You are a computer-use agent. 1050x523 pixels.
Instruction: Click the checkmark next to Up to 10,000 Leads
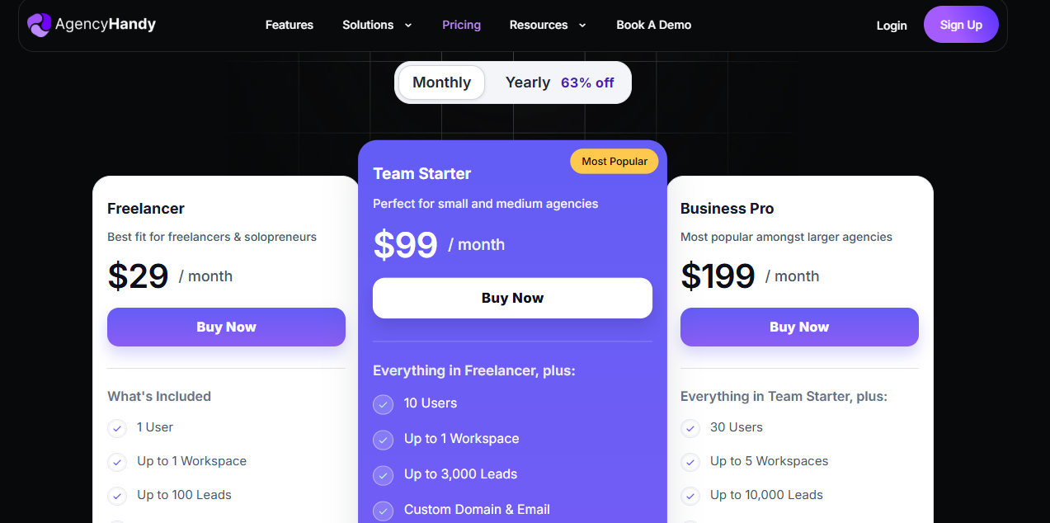690,496
